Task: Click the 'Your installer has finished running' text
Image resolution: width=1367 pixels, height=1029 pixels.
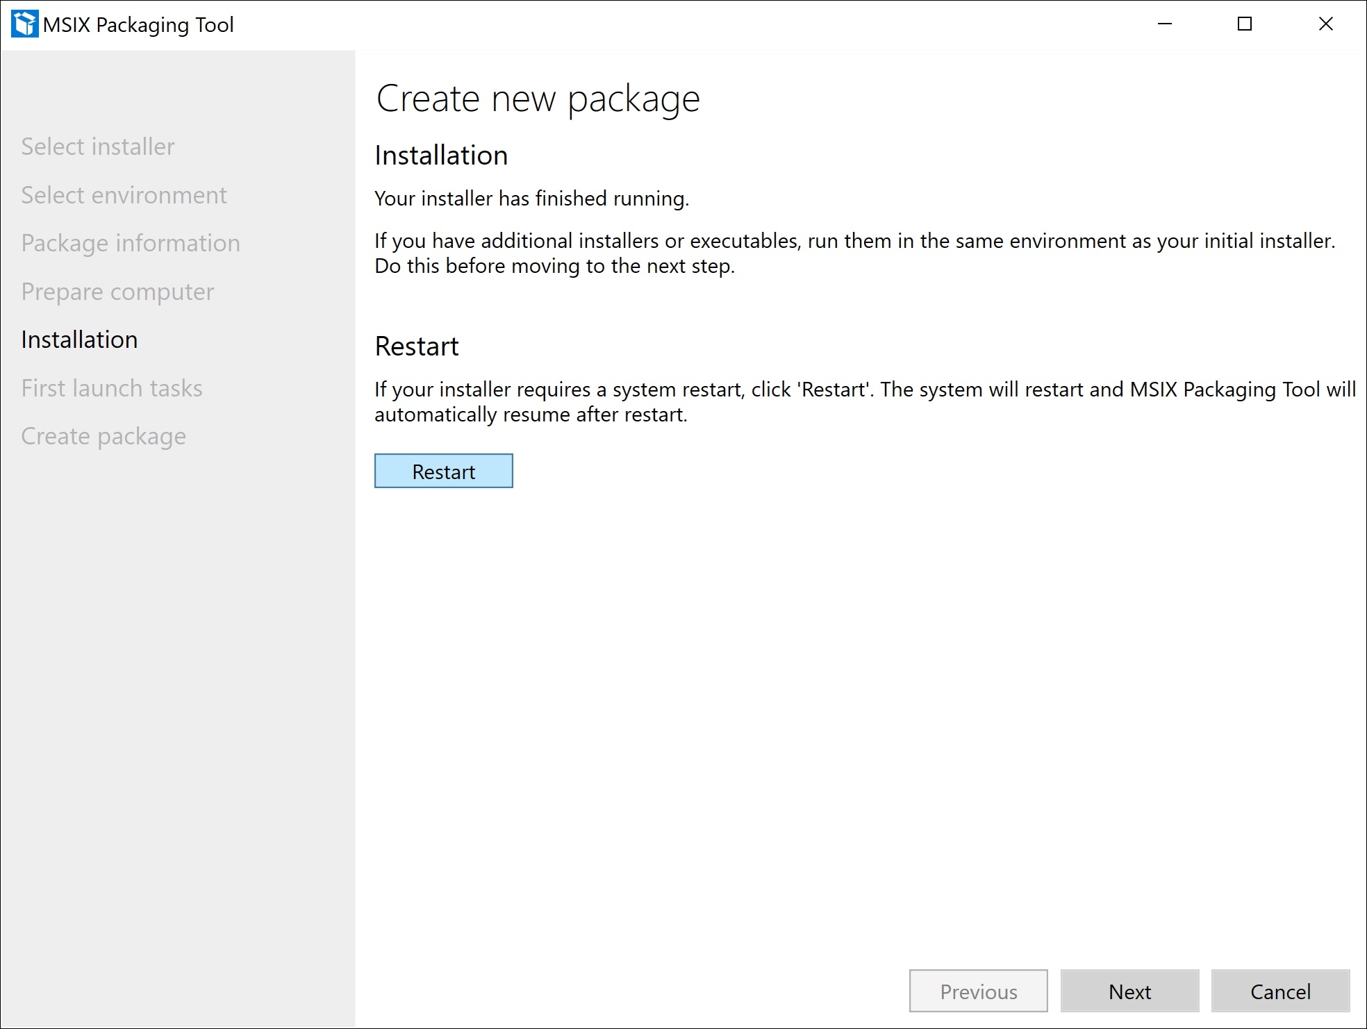Action: tap(531, 199)
